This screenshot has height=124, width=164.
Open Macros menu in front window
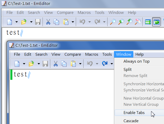point(92,54)
